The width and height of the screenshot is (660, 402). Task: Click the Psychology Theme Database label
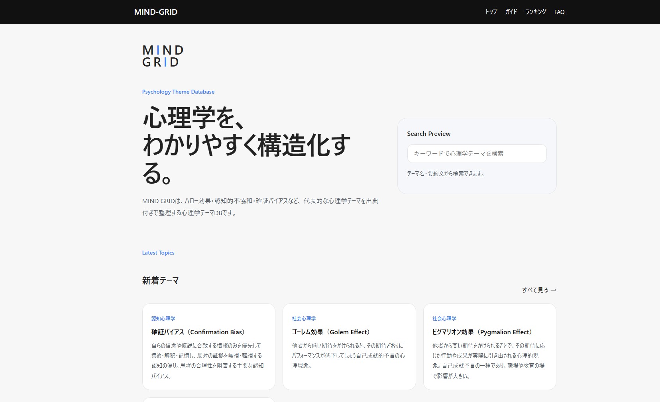pyautogui.click(x=178, y=92)
